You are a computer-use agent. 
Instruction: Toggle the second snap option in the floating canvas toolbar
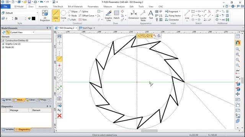coord(142,36)
